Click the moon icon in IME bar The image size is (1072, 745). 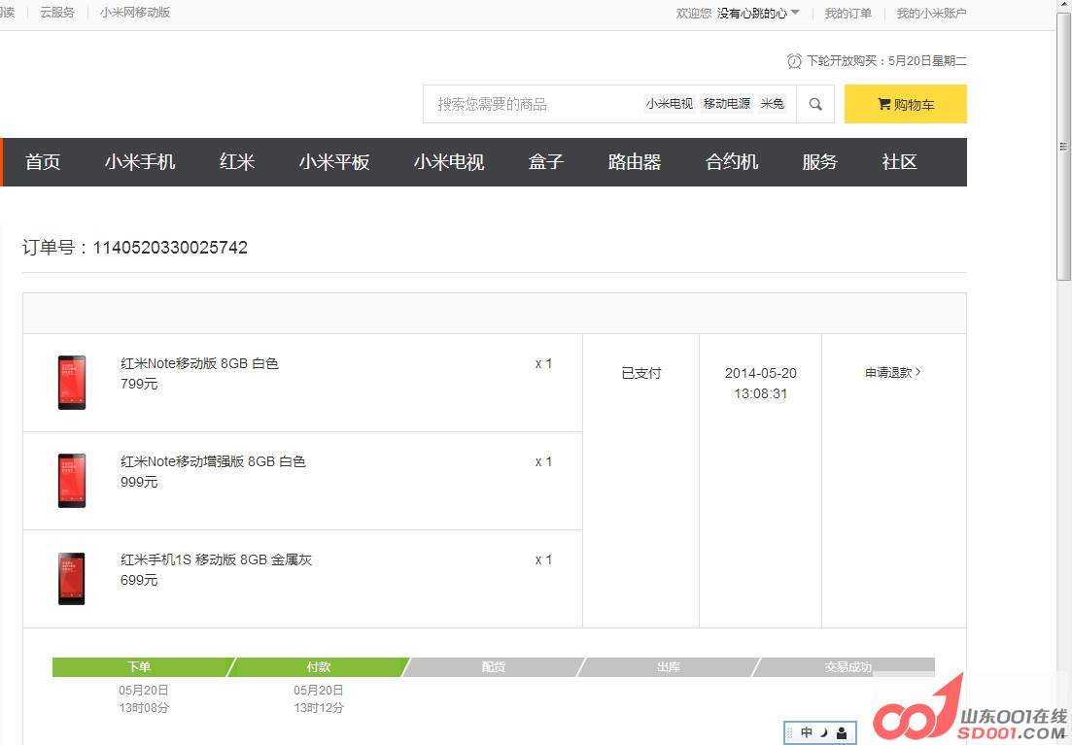824,732
